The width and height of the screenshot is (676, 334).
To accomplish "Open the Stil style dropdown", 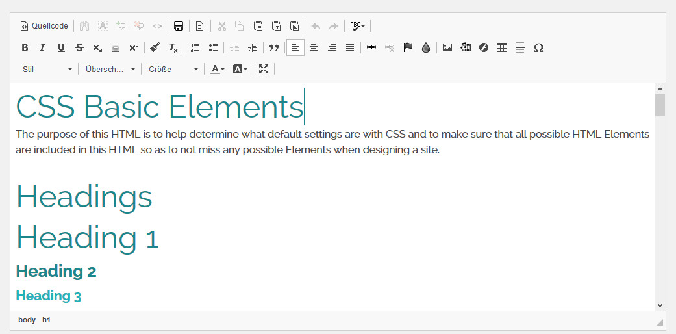I will pos(47,69).
